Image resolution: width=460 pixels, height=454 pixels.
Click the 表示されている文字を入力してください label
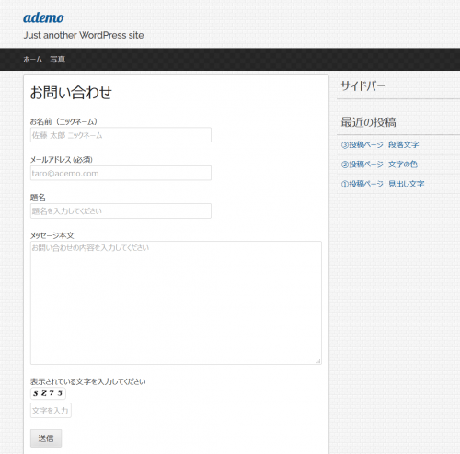(87, 381)
